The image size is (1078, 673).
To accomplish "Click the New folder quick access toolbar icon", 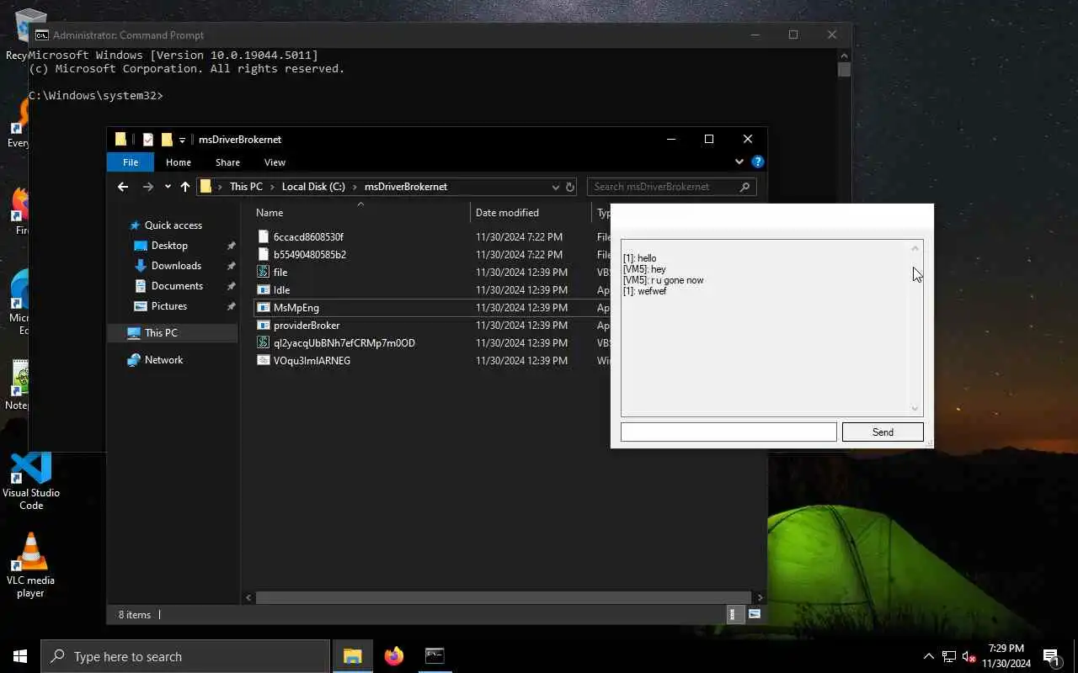I will pos(167,140).
